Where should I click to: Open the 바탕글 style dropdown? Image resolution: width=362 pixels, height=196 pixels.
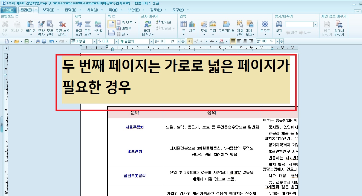(95, 41)
